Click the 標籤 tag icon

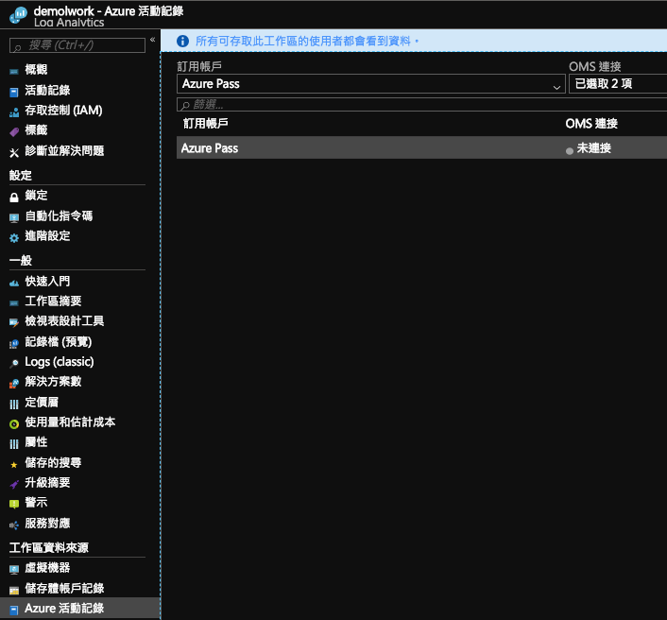tap(14, 132)
